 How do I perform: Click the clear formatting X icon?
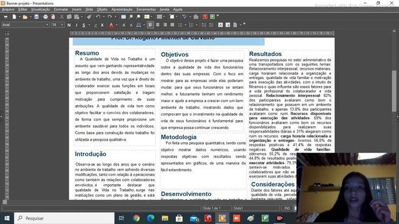[102, 25]
